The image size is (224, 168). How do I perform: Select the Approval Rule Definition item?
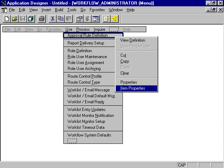(93, 35)
